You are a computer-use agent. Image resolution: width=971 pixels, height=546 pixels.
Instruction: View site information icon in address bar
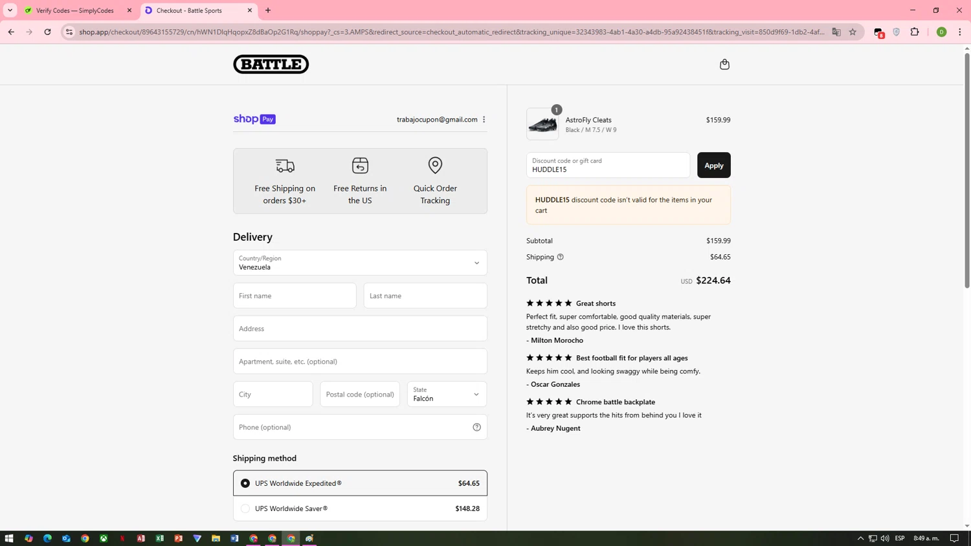[69, 32]
